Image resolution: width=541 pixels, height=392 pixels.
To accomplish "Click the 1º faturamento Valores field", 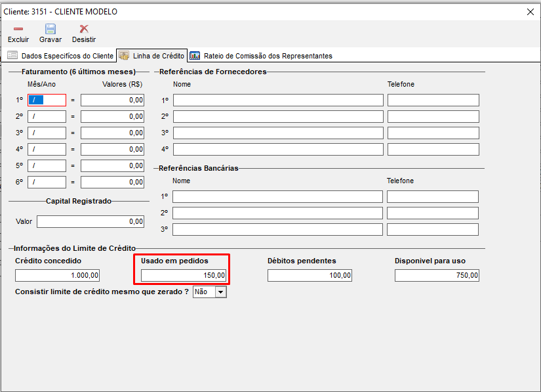I will [x=112, y=100].
